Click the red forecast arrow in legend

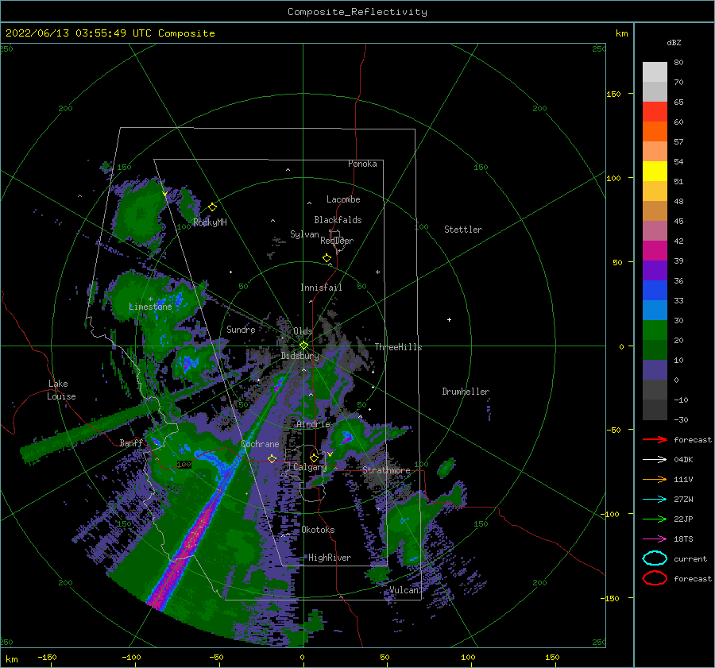click(655, 439)
